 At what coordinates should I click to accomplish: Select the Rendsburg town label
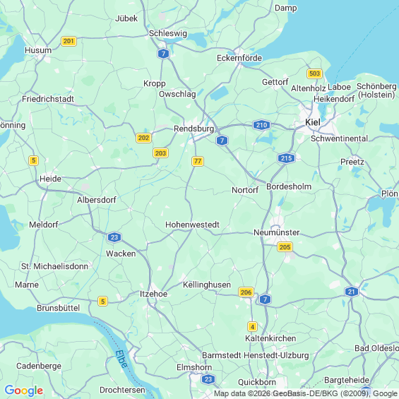click(x=194, y=129)
